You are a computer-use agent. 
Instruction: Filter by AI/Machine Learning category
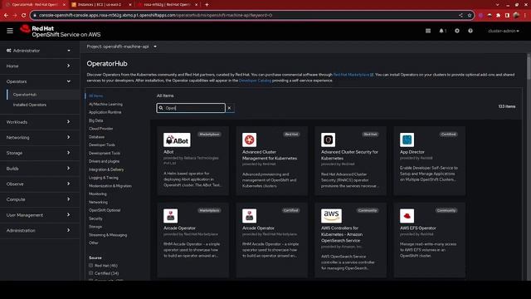click(x=105, y=104)
